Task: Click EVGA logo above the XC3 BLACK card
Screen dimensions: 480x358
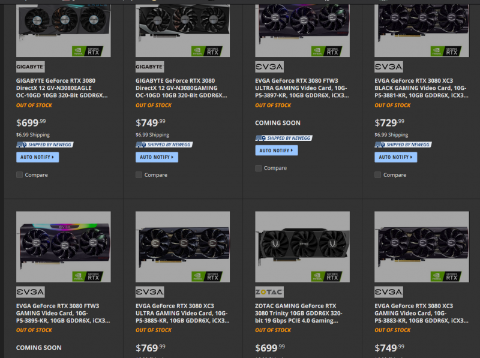Action: point(389,67)
